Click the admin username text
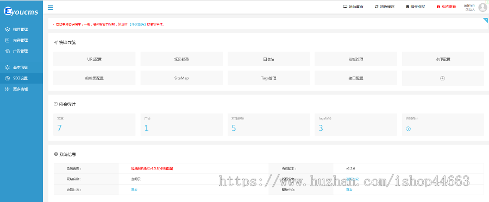489x202 pixels. (469, 5)
